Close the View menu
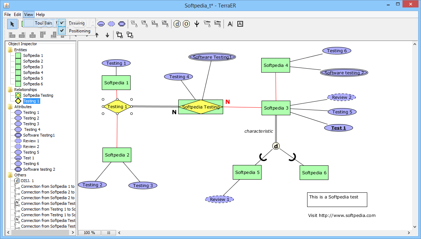Screen dimensions: 421x239 (28, 15)
